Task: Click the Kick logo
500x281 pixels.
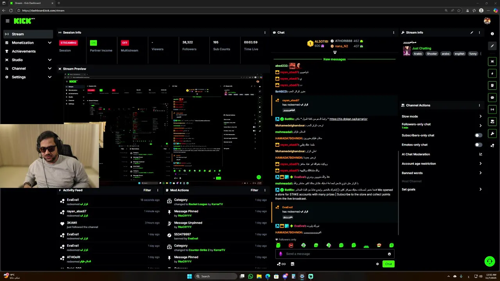Action: click(x=24, y=21)
